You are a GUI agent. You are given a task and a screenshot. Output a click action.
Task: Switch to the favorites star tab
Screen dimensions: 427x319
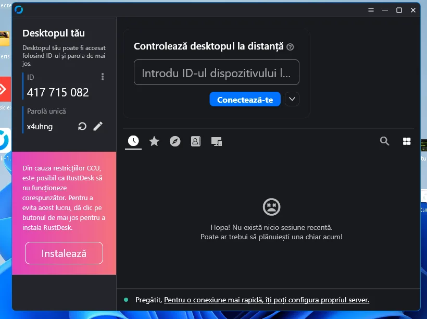click(154, 141)
